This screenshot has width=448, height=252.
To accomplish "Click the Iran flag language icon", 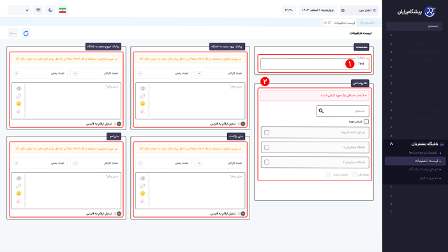I will pos(63,10).
